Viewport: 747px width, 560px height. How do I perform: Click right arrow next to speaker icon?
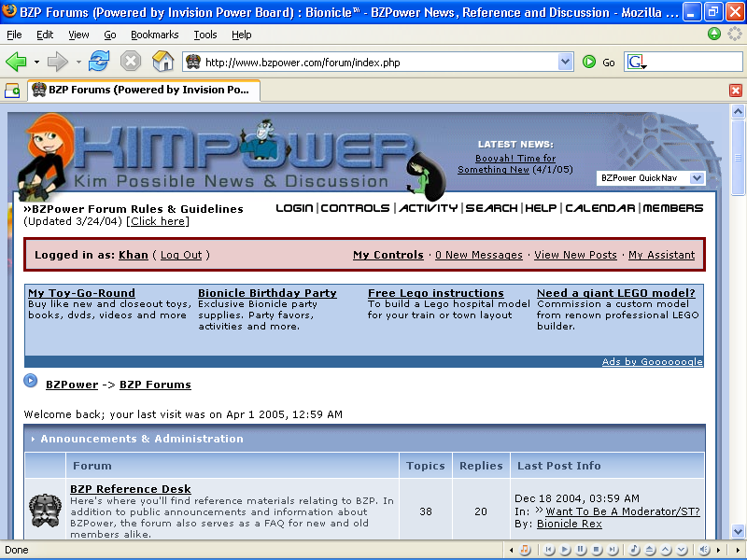(x=718, y=550)
